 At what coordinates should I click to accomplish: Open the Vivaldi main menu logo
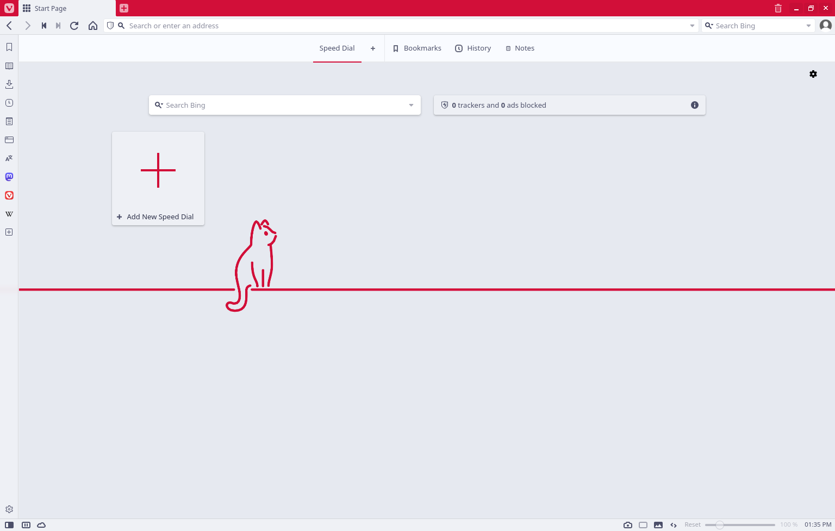(x=9, y=8)
